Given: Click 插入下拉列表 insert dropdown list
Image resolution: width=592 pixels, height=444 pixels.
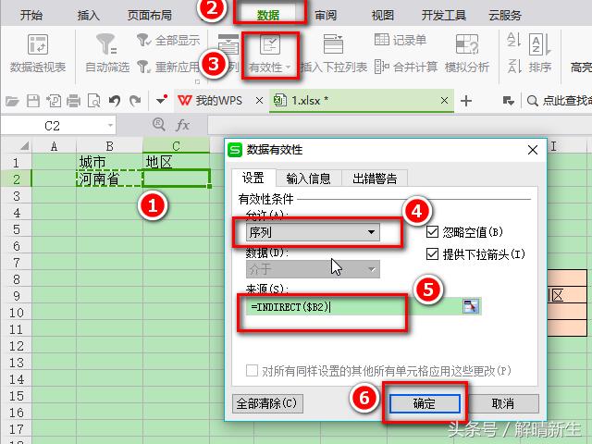Looking at the screenshot, I should click(334, 54).
